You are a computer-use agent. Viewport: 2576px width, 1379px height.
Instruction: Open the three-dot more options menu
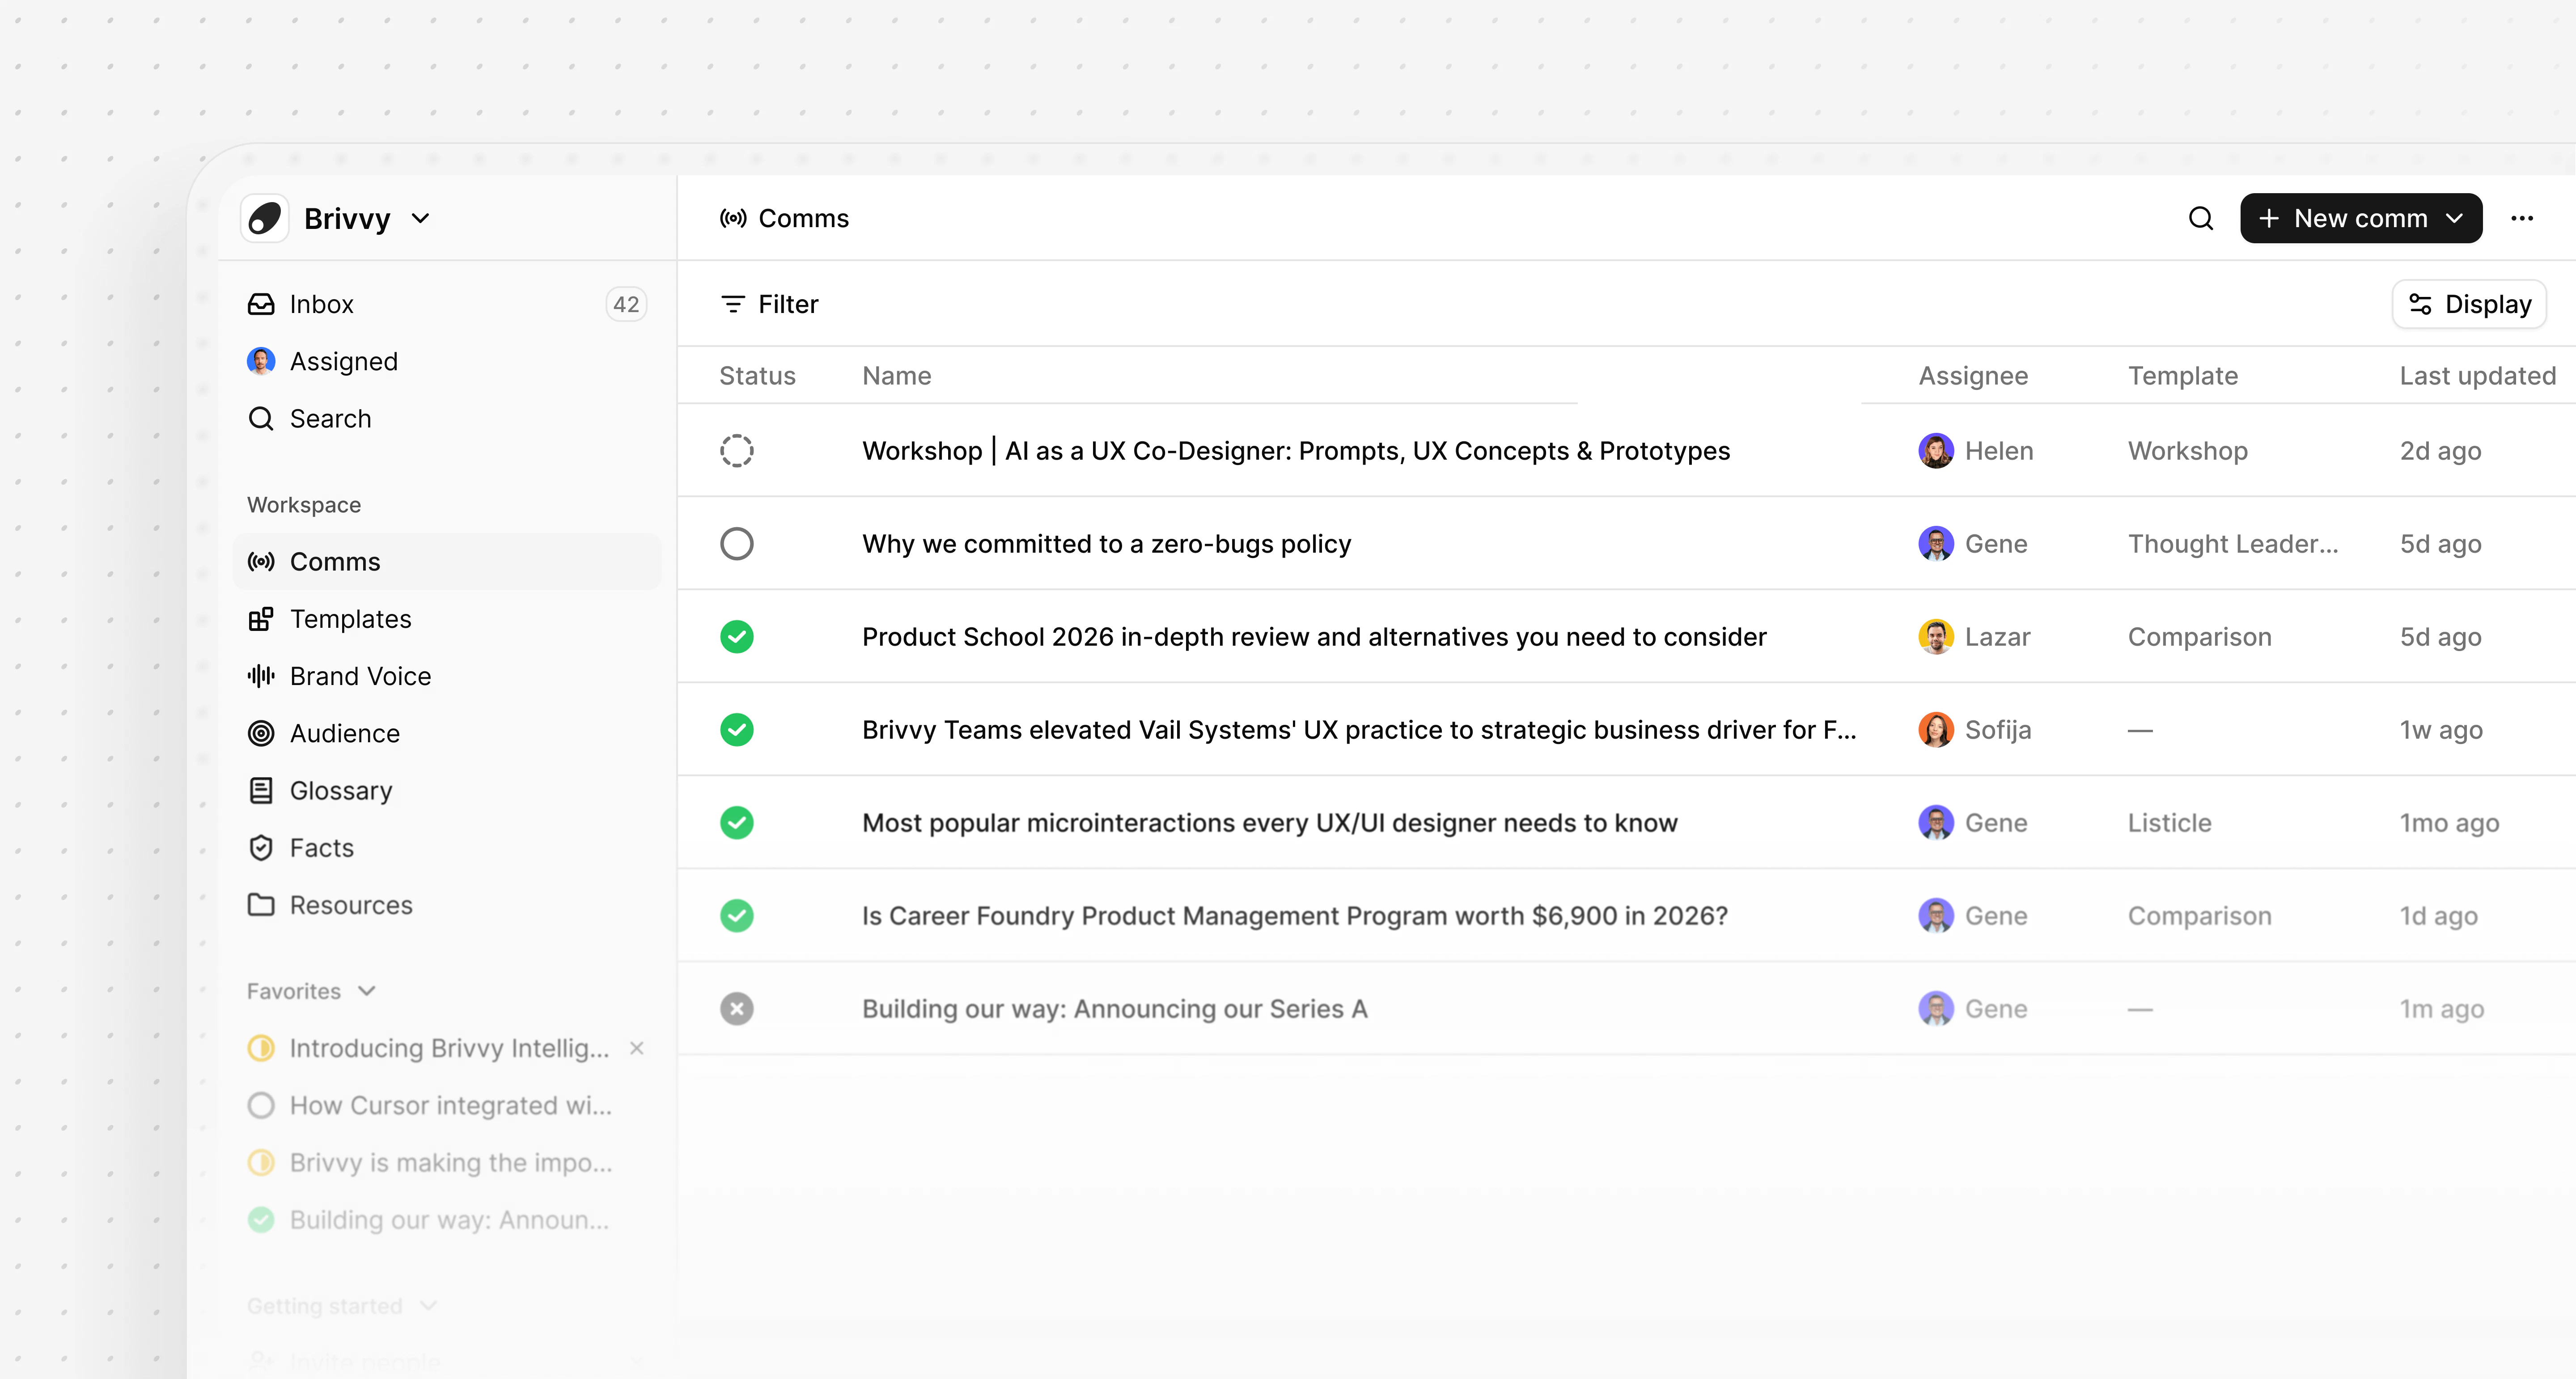(x=2521, y=218)
